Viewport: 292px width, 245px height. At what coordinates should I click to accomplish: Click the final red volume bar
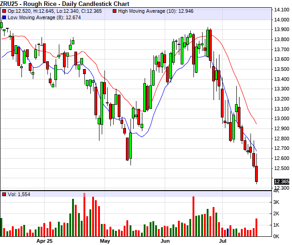(256, 227)
